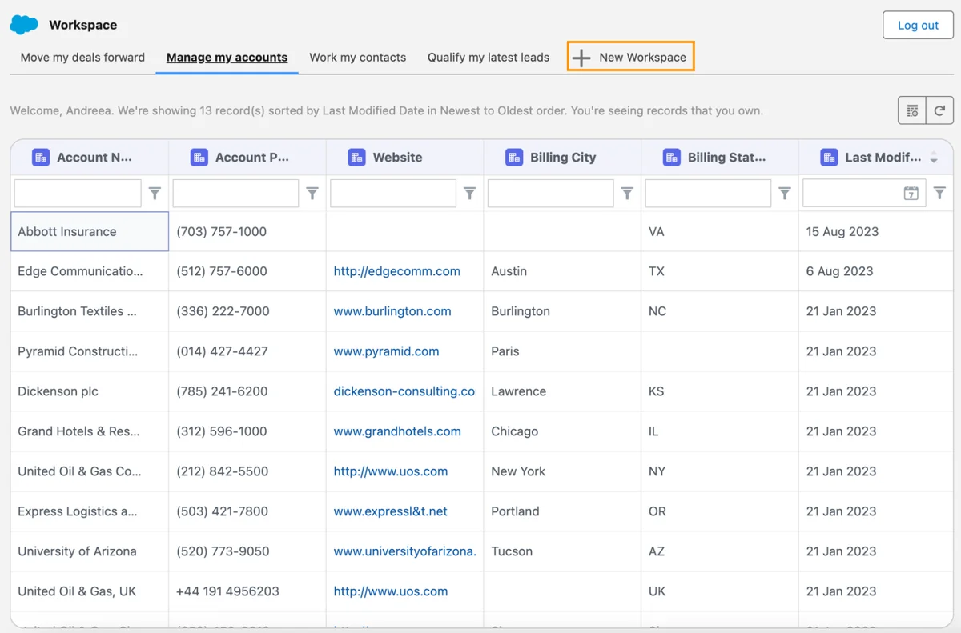This screenshot has width=961, height=633.
Task: Open the uos.com link for UK row
Action: pyautogui.click(x=391, y=591)
